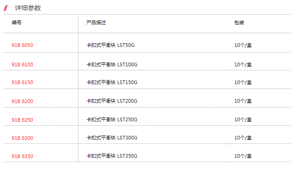The width and height of the screenshot is (303, 171).
Task: Select description 卡扣式平衡块 LST100G
Action: point(112,65)
